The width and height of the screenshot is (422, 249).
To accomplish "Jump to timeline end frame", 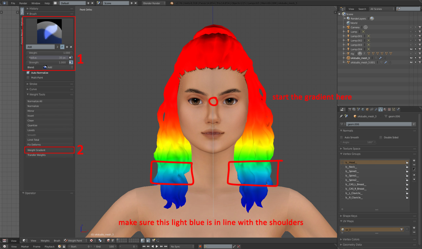I will (x=166, y=246).
